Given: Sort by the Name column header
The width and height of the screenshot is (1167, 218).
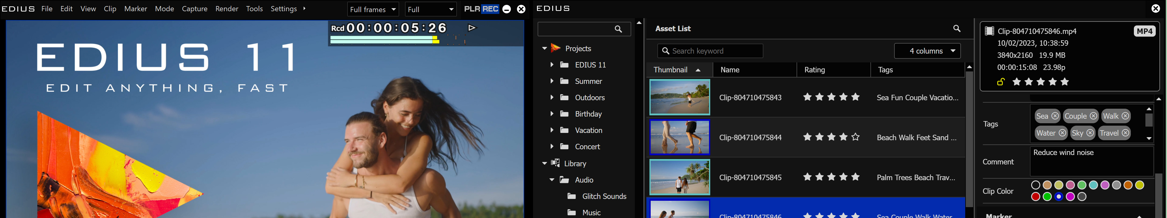Looking at the screenshot, I should tap(755, 70).
